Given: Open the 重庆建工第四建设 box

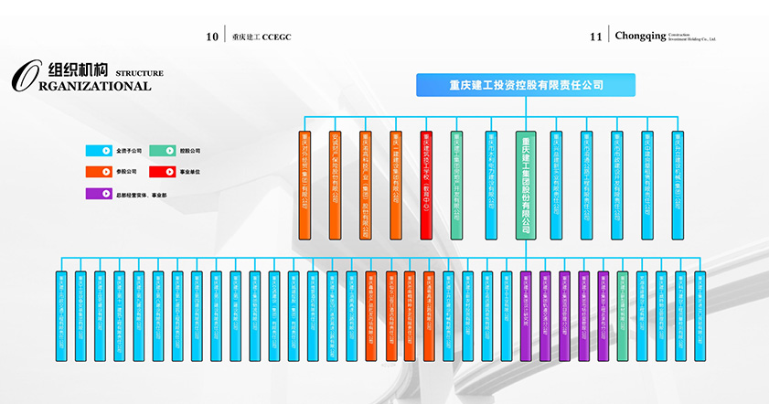Looking at the screenshot, I should click(x=197, y=317).
